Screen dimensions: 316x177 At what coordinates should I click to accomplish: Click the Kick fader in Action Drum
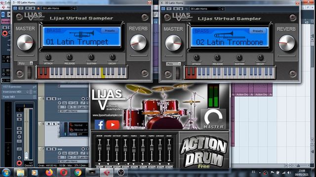(x=99, y=147)
